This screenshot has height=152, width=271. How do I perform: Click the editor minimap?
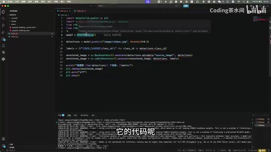coord(261,19)
